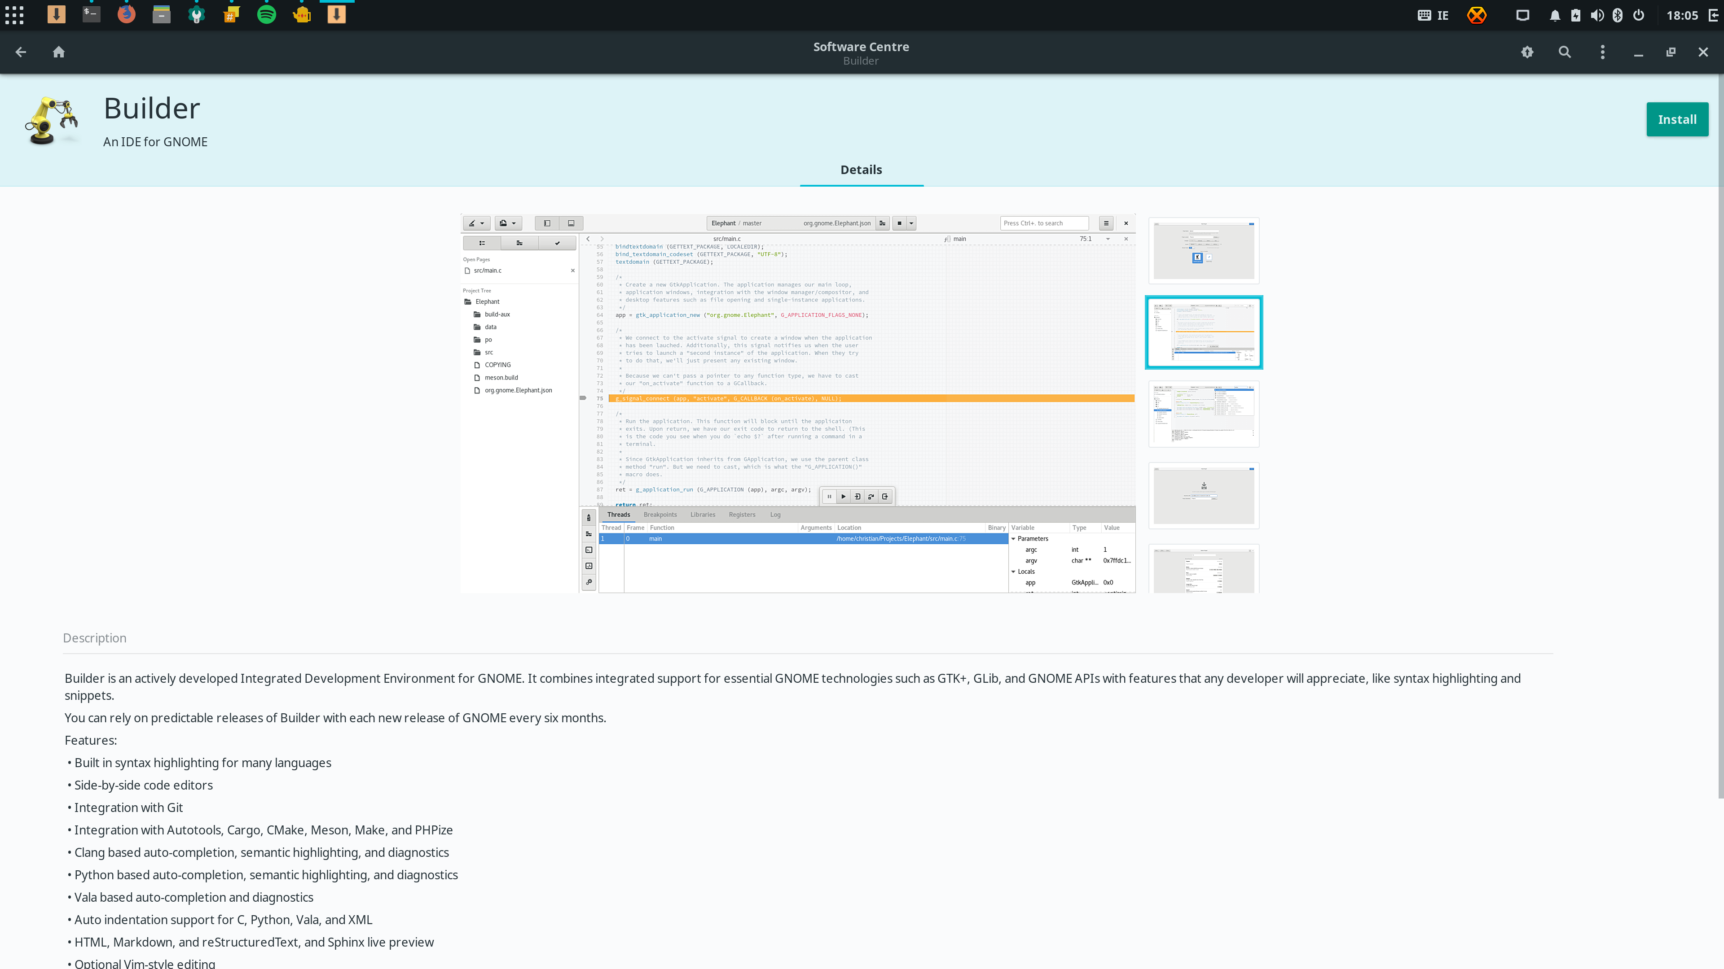Open the Terminal from the panel
Viewport: 1724px width, 969px height.
[91, 15]
